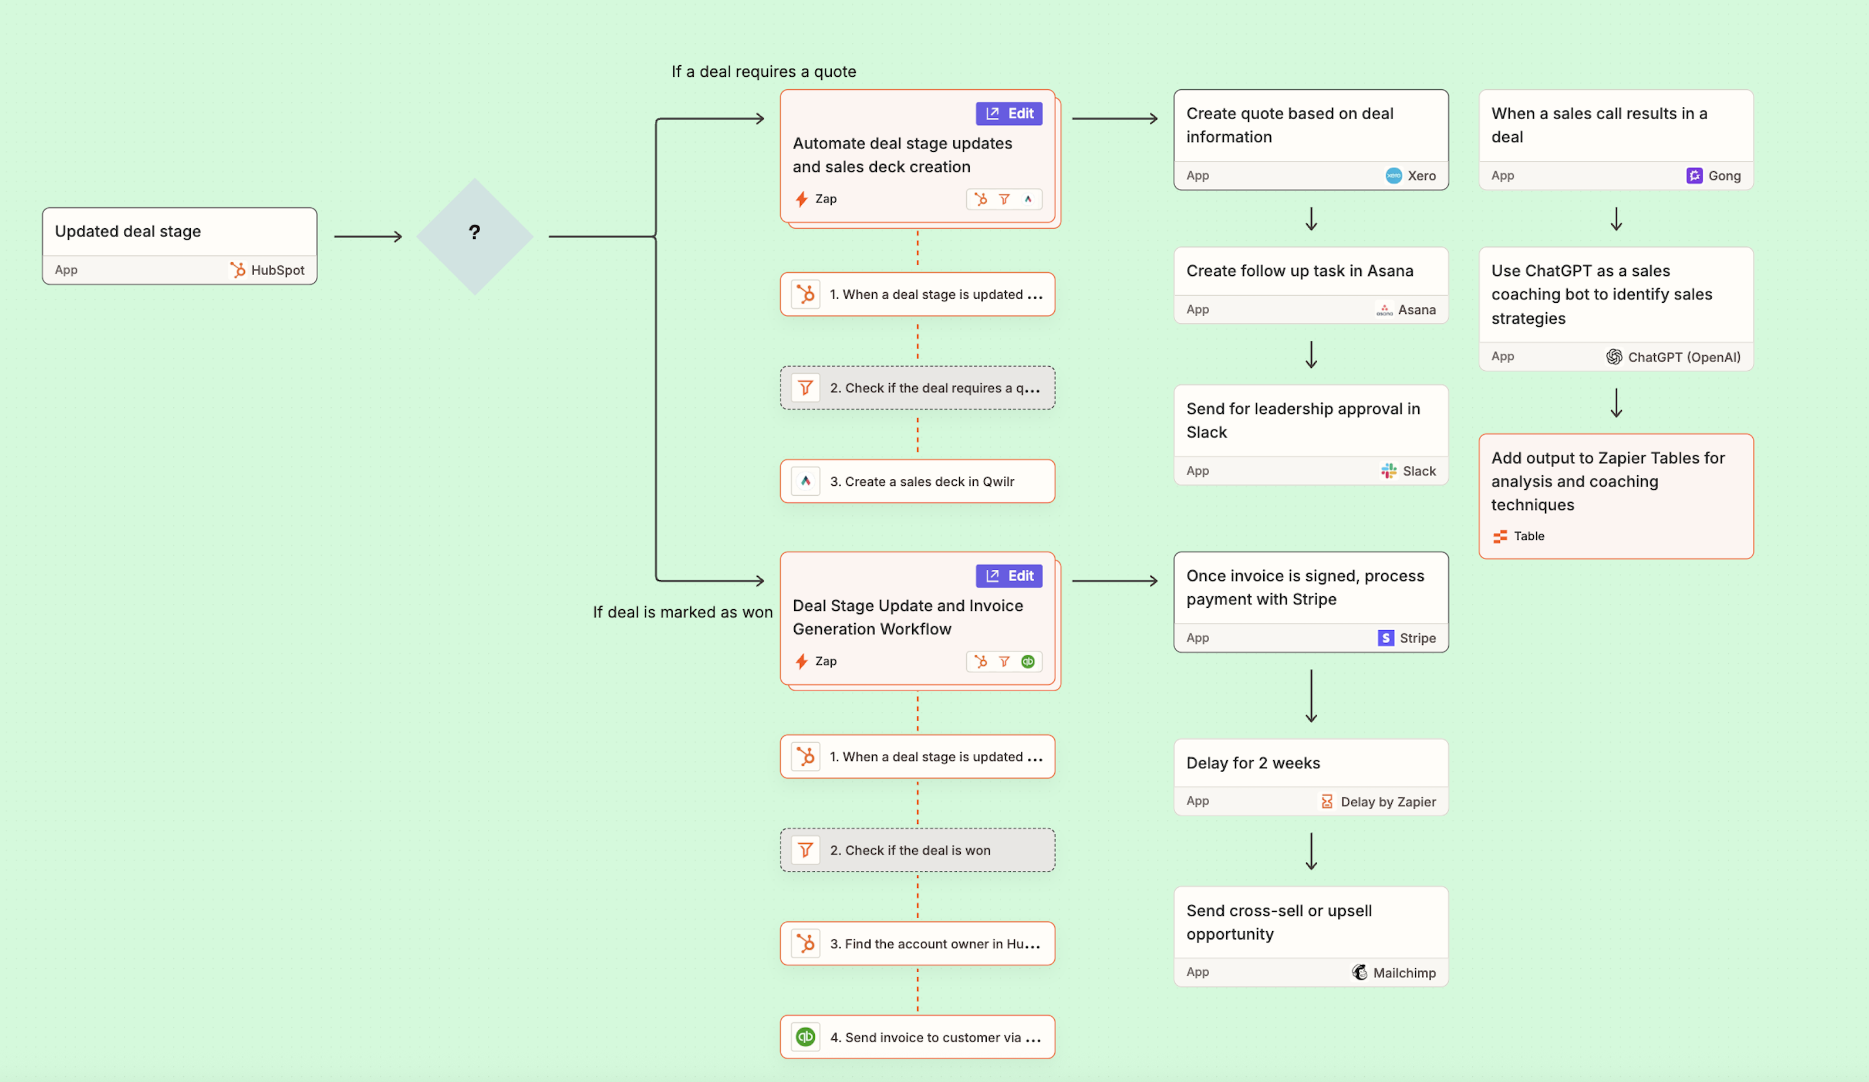Click the 'HubSpot' app name label
This screenshot has width=1869, height=1082.
(278, 270)
